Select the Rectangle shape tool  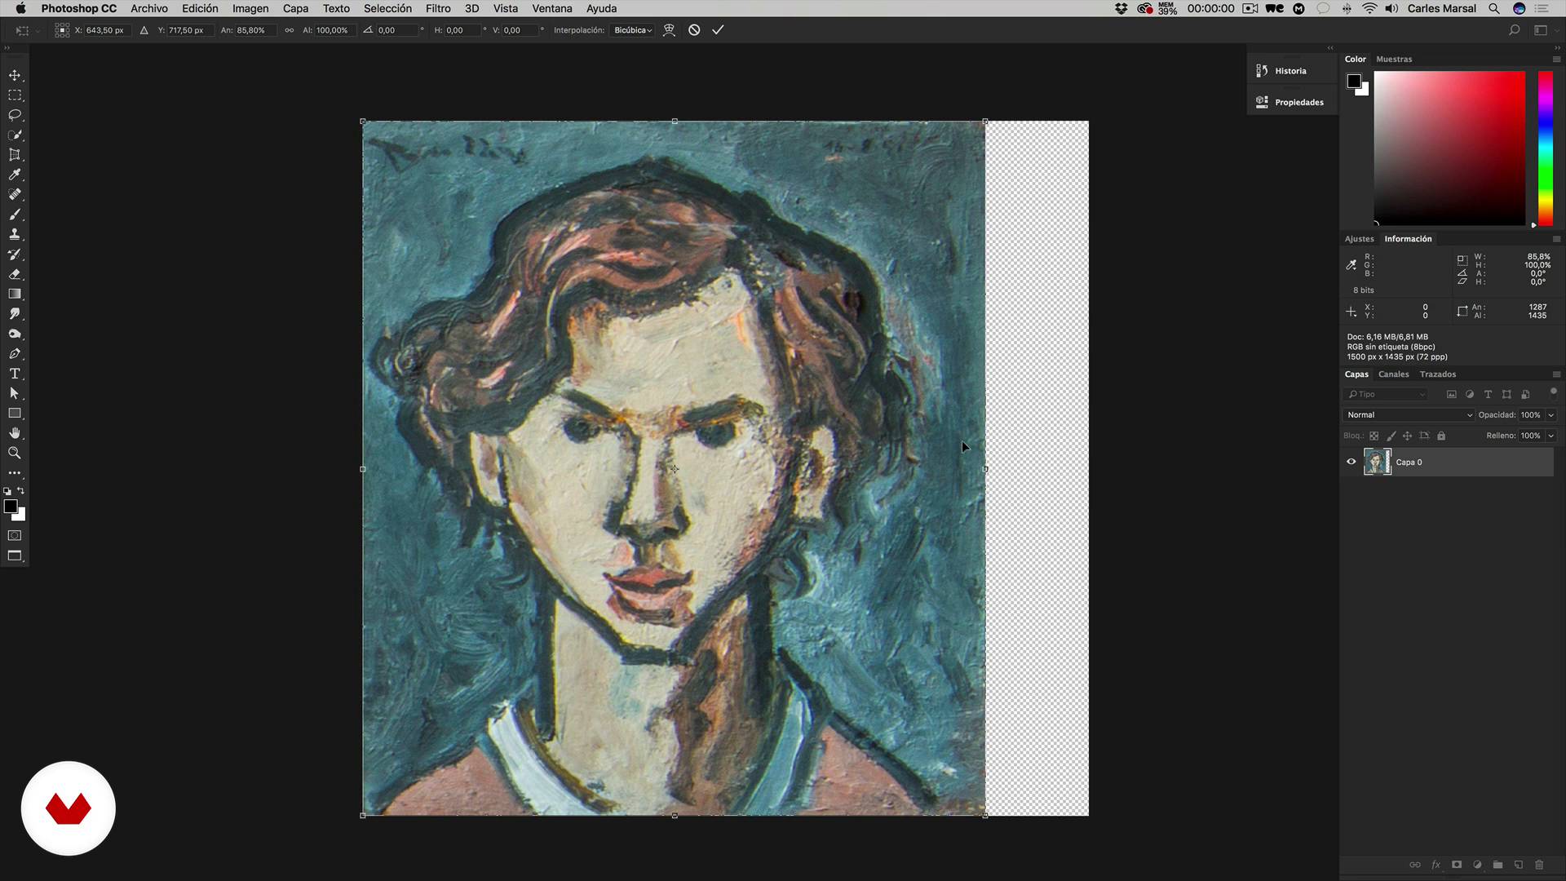[15, 414]
